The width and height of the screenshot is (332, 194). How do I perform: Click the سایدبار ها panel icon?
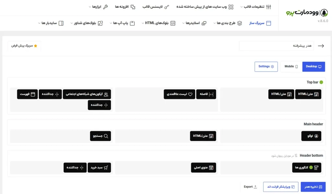61,23
